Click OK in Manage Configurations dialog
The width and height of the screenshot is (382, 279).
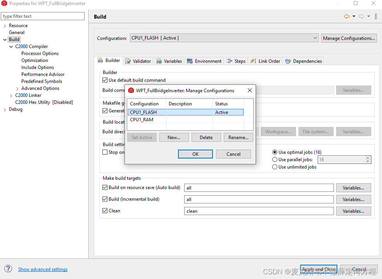(195, 154)
